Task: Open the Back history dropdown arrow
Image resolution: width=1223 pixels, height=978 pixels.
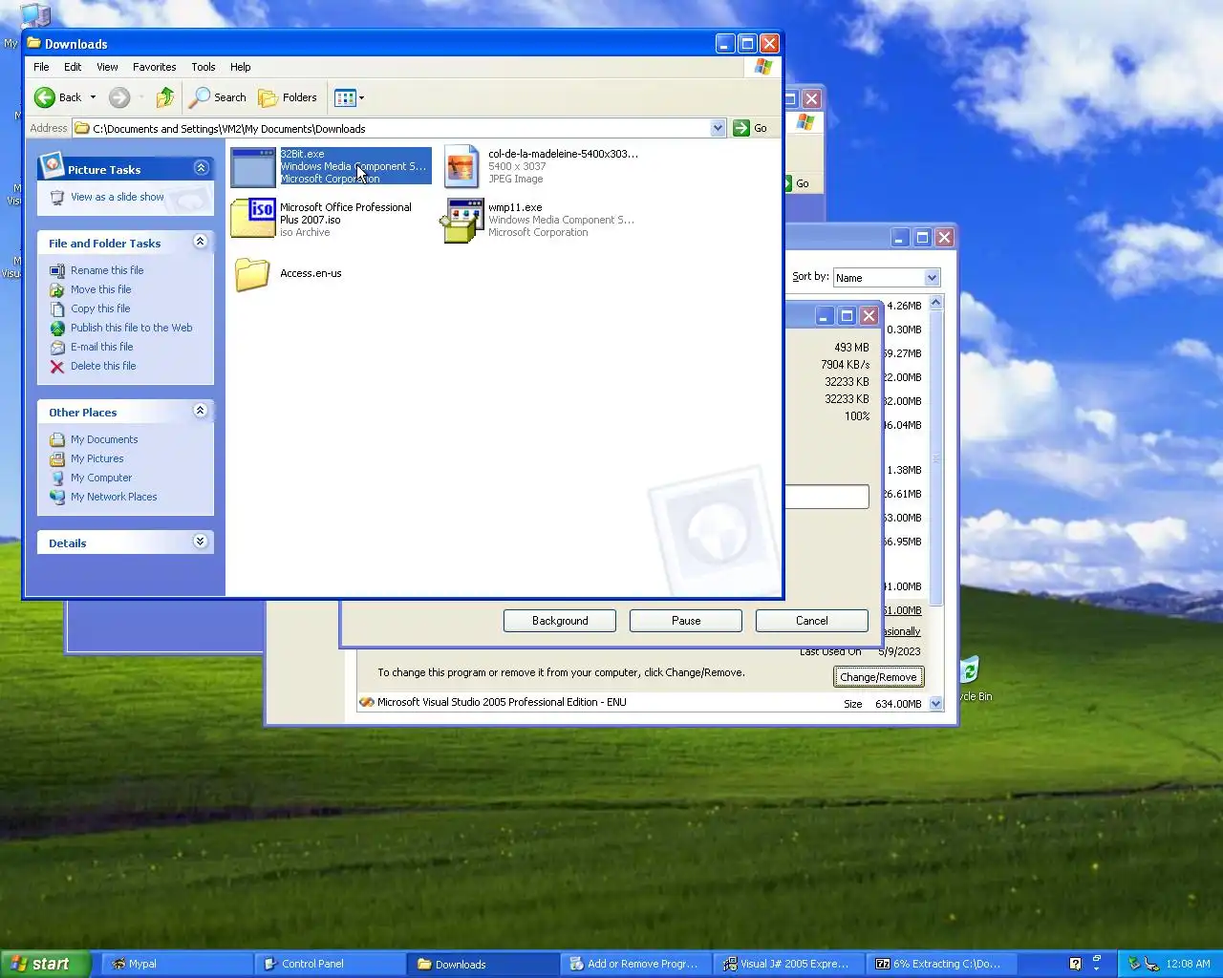Action: tap(93, 97)
